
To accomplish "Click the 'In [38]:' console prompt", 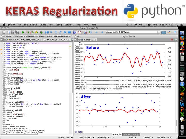I will pos(79,132).
